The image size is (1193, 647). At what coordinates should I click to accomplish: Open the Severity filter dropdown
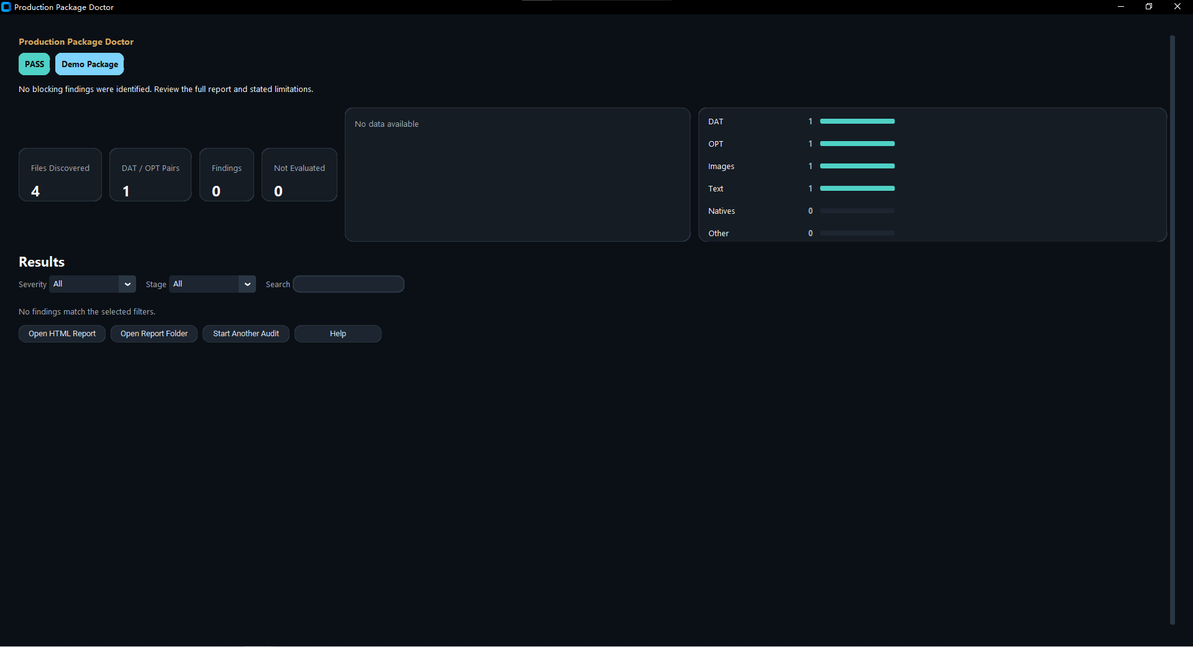tap(93, 284)
